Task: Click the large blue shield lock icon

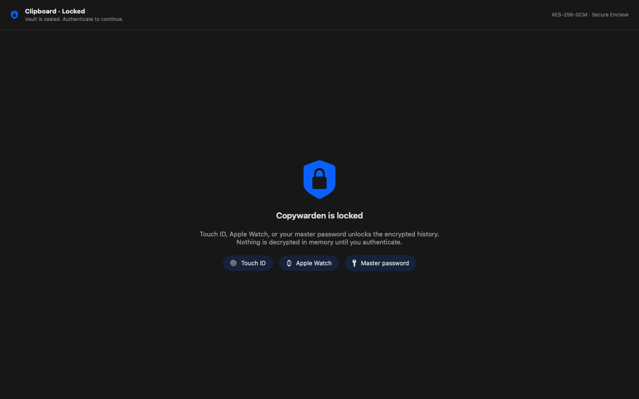Action: tap(319, 180)
